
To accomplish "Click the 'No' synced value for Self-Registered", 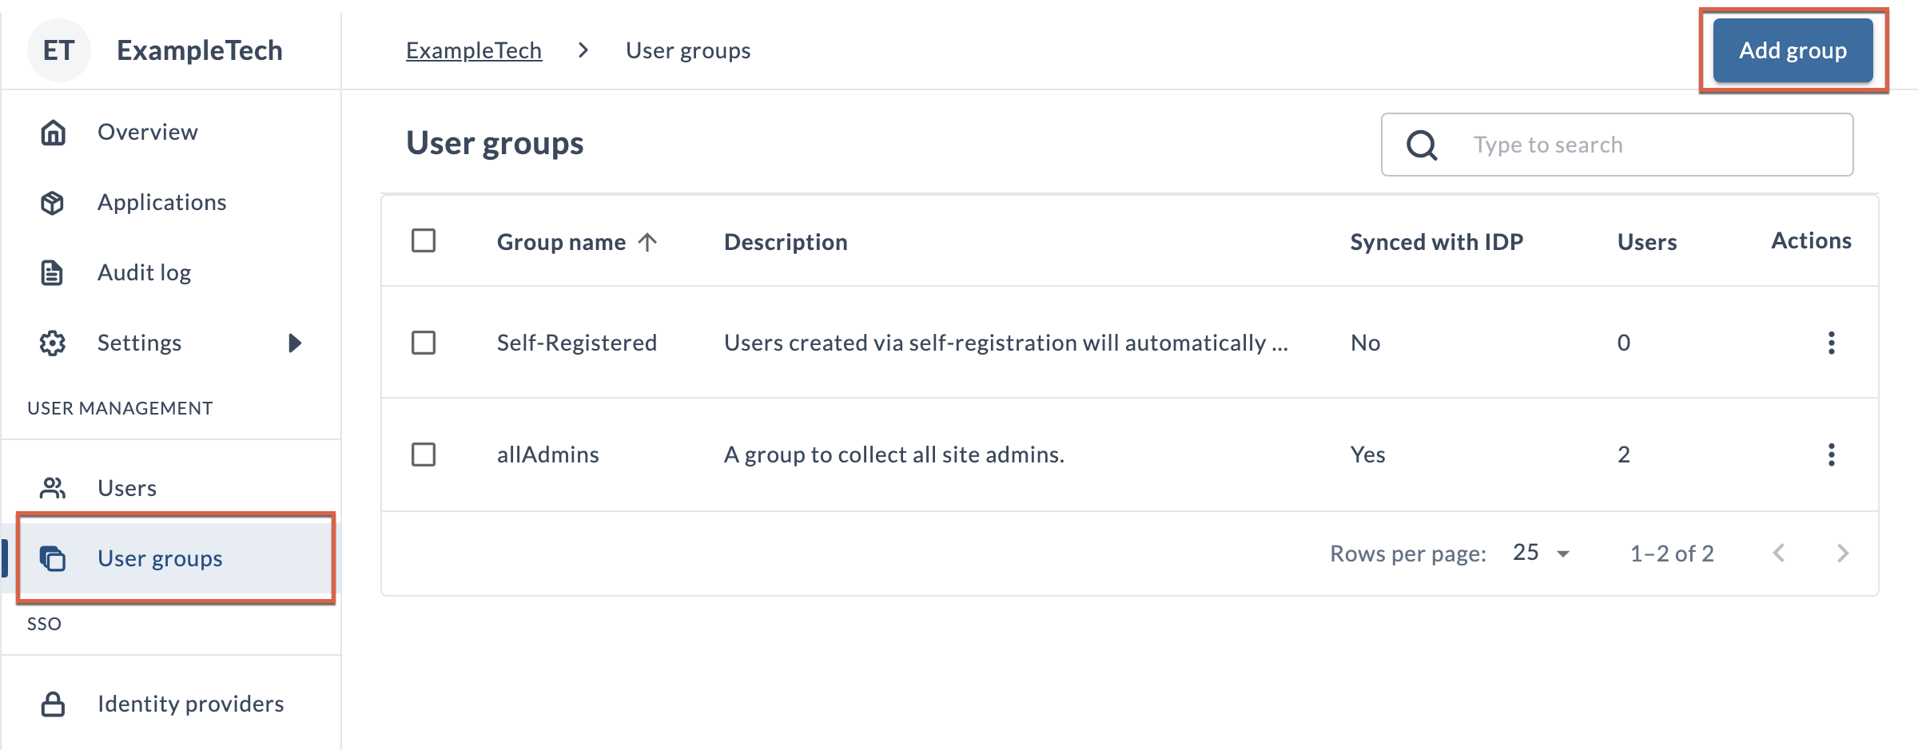I will pyautogui.click(x=1366, y=343).
